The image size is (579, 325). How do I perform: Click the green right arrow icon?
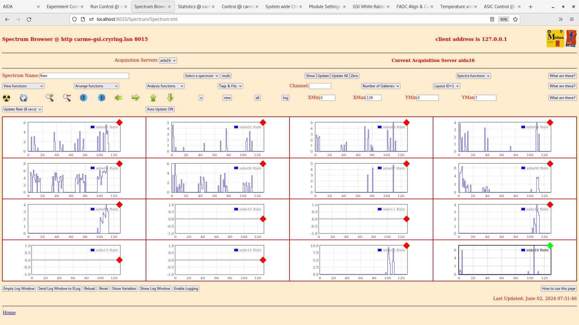[136, 97]
